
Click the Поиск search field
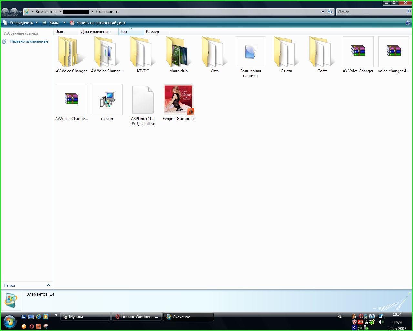point(371,12)
